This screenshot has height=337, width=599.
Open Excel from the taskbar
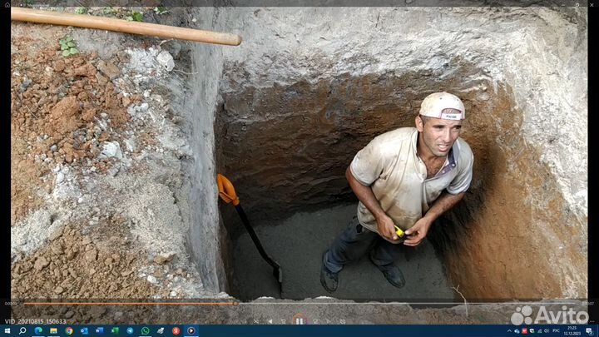[x=114, y=331]
